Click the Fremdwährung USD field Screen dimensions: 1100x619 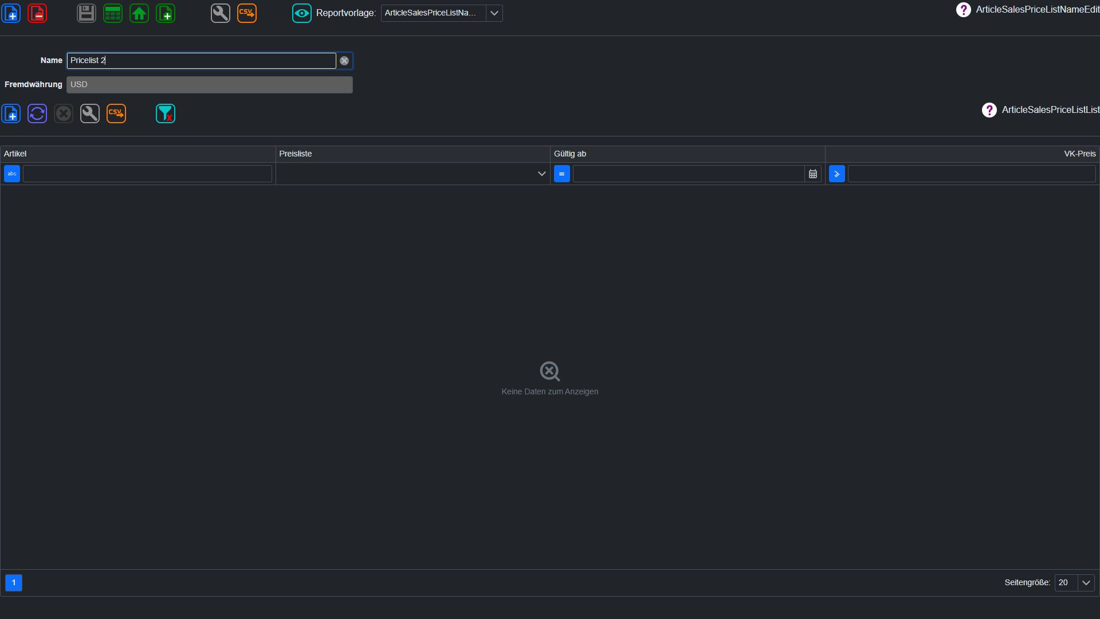(x=210, y=85)
